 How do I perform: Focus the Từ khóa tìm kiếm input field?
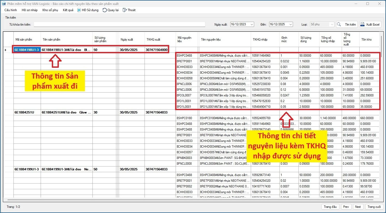click(119, 25)
